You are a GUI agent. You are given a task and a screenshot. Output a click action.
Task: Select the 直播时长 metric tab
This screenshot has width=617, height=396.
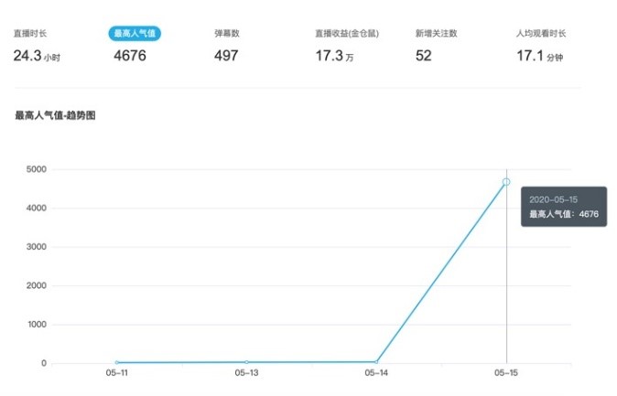[x=30, y=34]
